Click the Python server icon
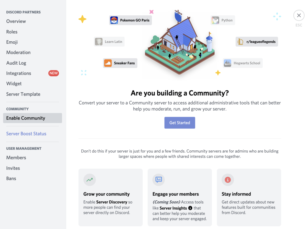 [x=215, y=20]
